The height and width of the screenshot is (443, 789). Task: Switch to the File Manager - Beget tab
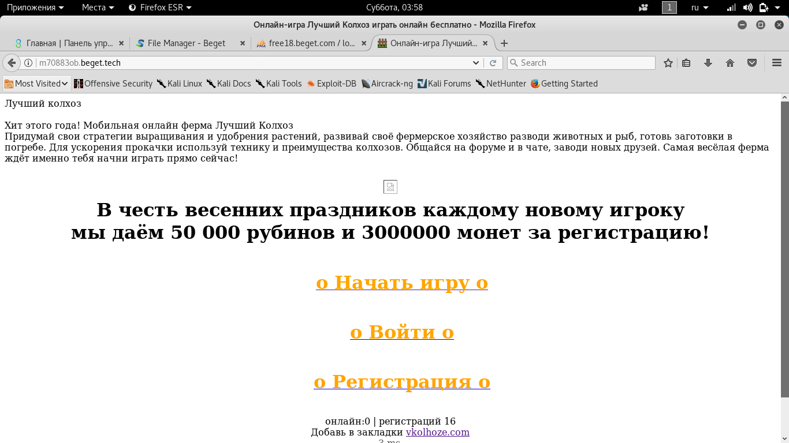pyautogui.click(x=187, y=43)
